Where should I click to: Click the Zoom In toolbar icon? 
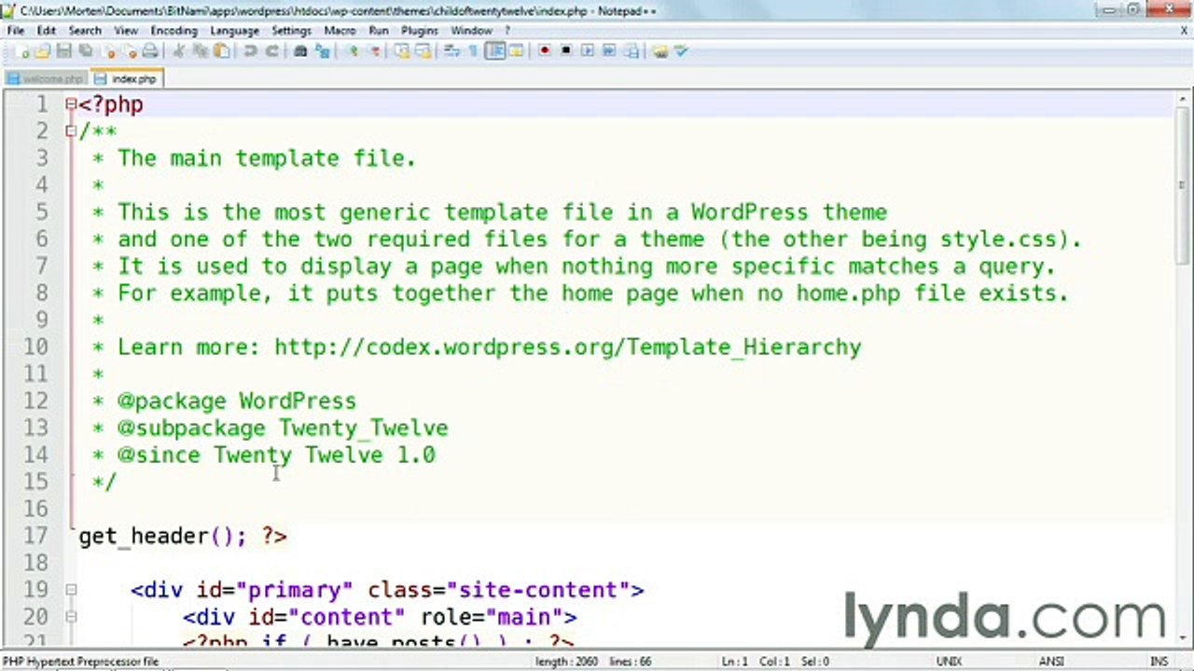352,51
